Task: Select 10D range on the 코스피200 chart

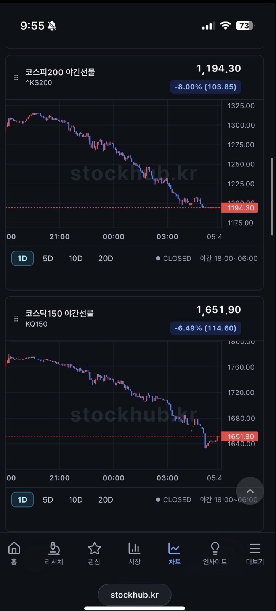Action: (x=75, y=259)
